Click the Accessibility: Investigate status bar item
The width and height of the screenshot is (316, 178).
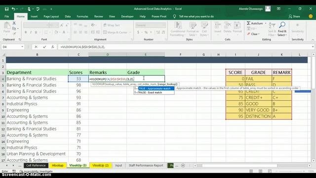[36, 171]
